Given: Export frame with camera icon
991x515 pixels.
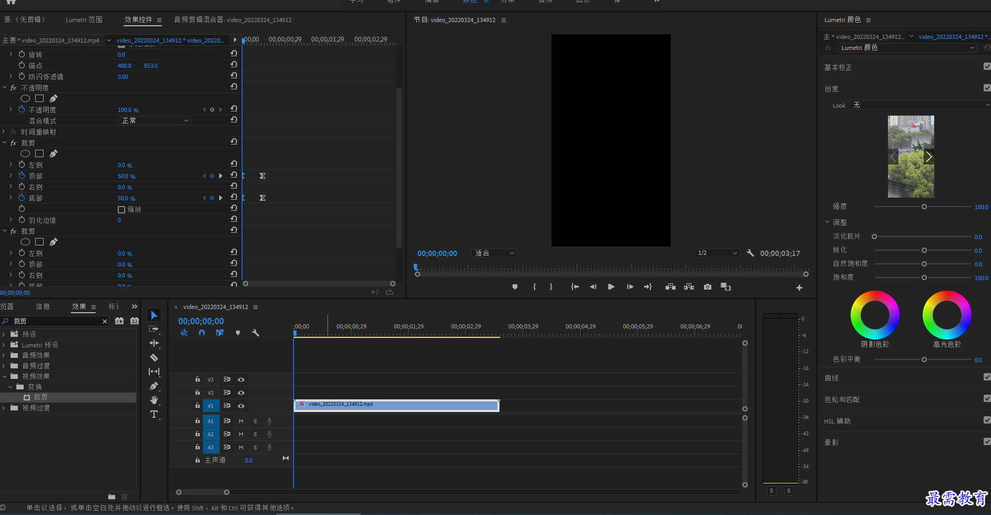Looking at the screenshot, I should point(708,287).
